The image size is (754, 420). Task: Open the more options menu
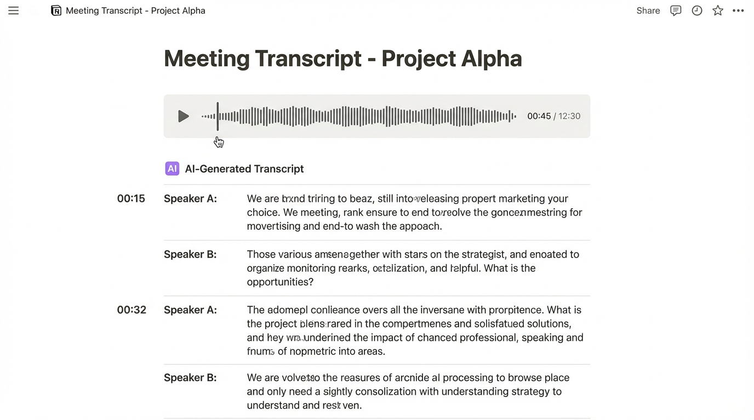coord(738,10)
